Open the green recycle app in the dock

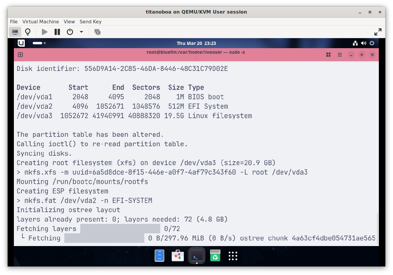[x=215, y=256]
